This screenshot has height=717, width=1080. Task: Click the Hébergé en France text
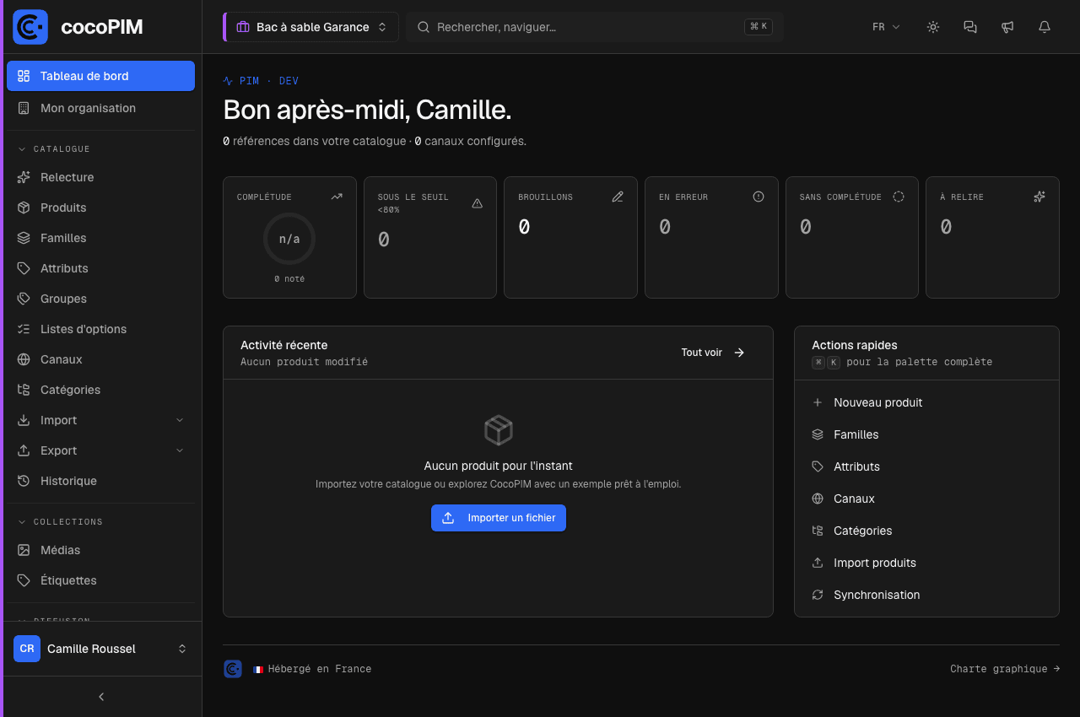(x=320, y=669)
